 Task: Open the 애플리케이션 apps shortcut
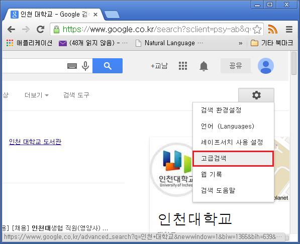tap(29, 43)
